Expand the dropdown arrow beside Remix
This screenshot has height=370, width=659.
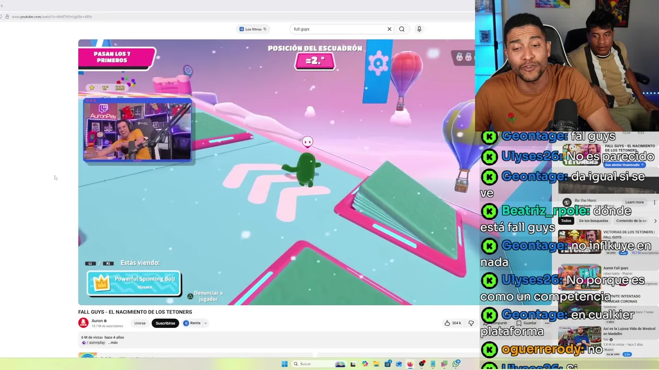point(205,323)
